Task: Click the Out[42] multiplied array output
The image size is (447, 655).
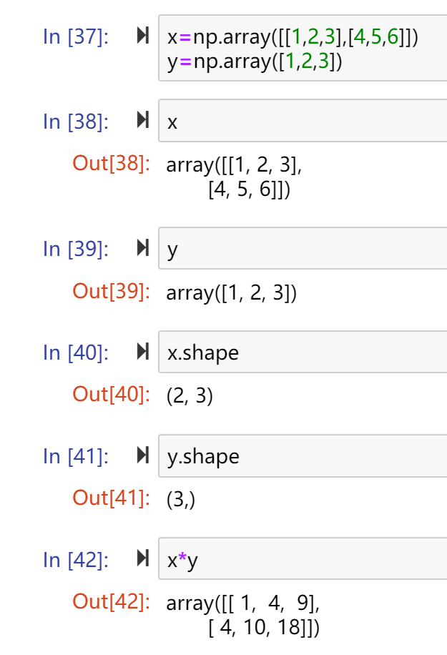Action: click(242, 616)
